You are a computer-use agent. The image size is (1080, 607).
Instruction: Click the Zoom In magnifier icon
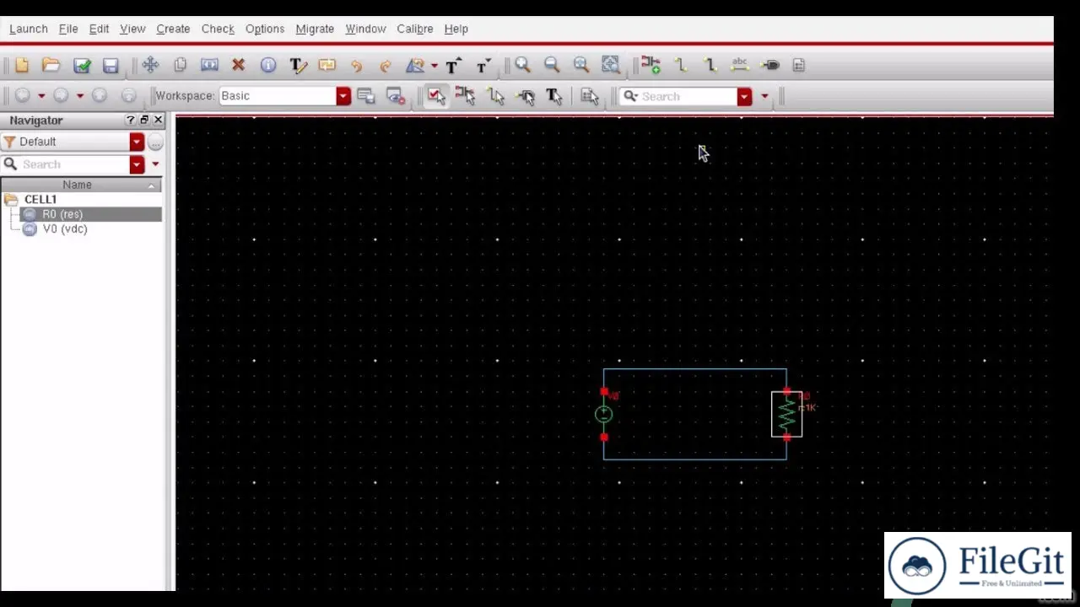tap(522, 65)
